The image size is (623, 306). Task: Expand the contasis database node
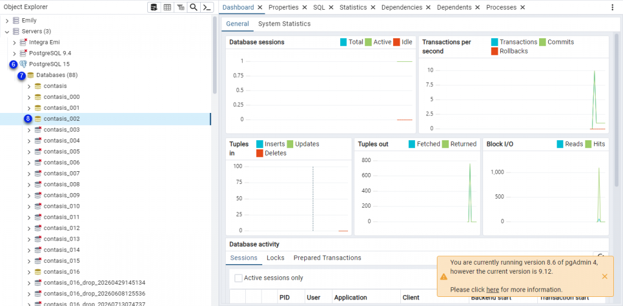click(29, 86)
